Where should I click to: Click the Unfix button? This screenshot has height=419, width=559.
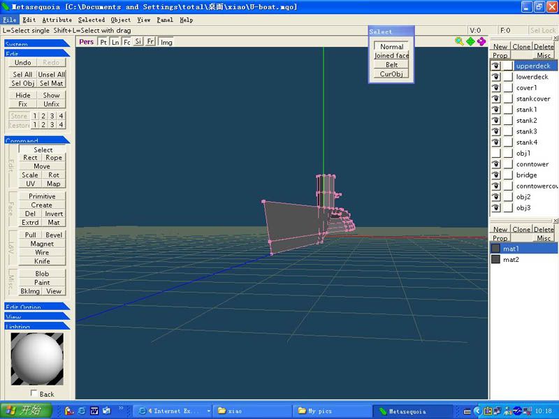coord(51,104)
